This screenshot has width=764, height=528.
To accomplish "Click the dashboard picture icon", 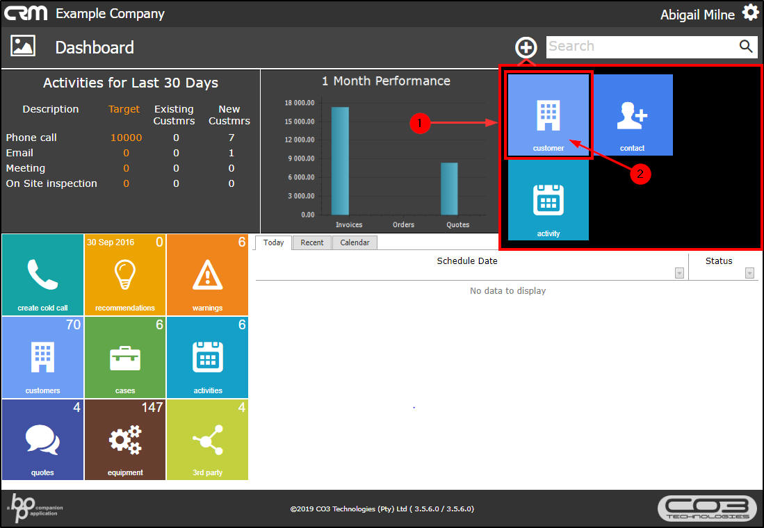I will click(23, 47).
